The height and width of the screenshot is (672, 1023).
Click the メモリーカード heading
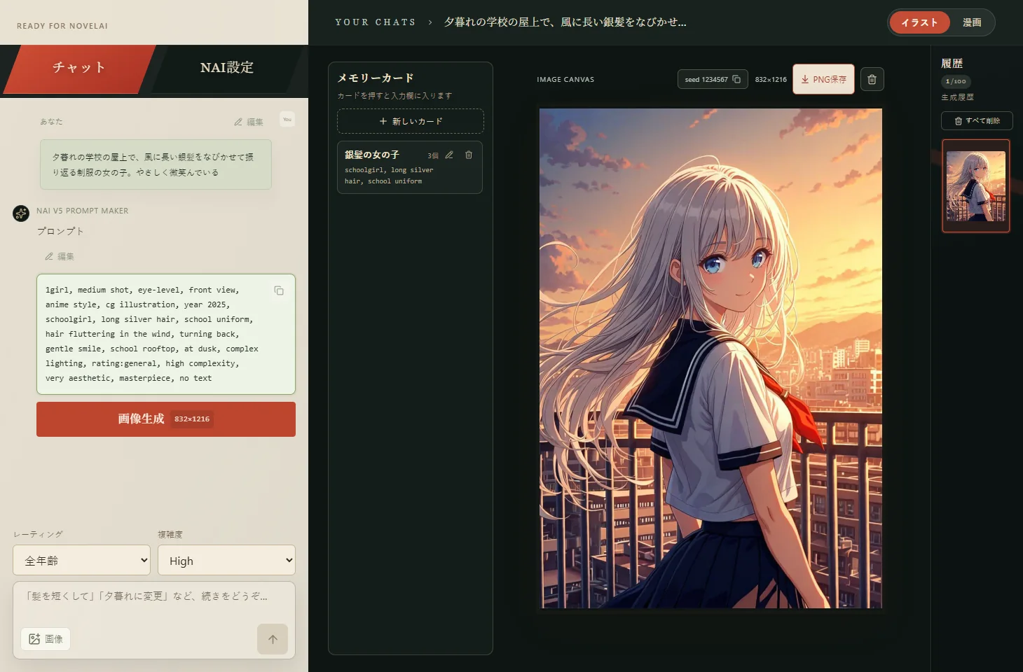[x=376, y=78]
